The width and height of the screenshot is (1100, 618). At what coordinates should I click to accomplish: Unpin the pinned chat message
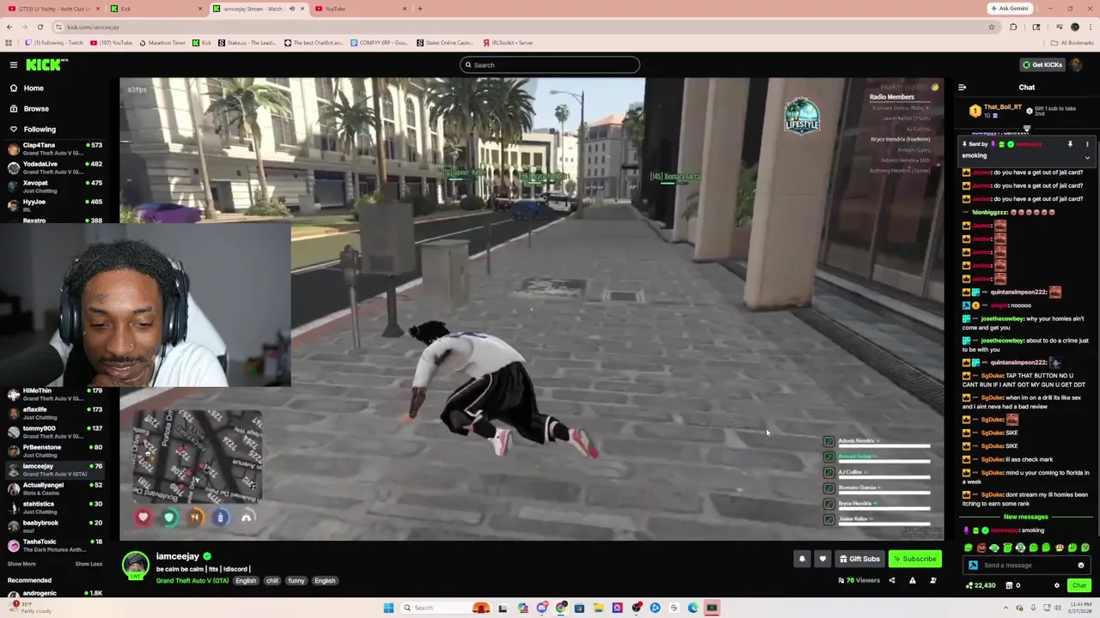[x=1070, y=144]
